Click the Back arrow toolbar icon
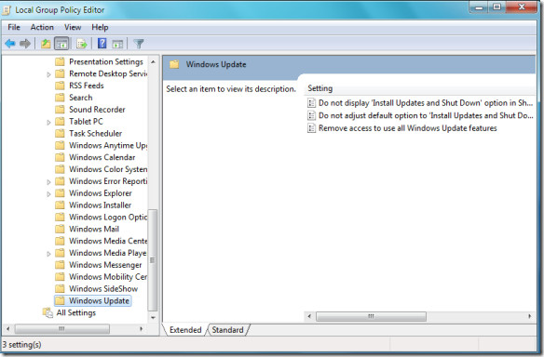 [x=10, y=44]
